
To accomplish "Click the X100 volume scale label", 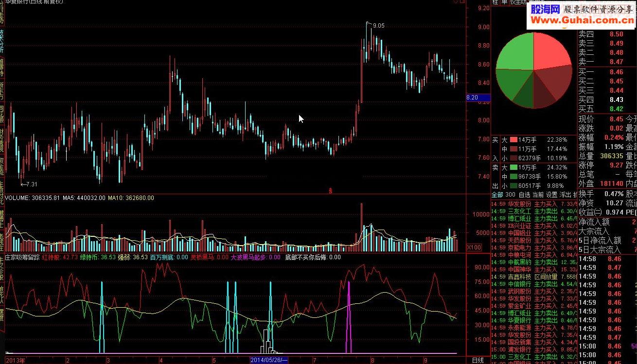I will pyautogui.click(x=474, y=248).
